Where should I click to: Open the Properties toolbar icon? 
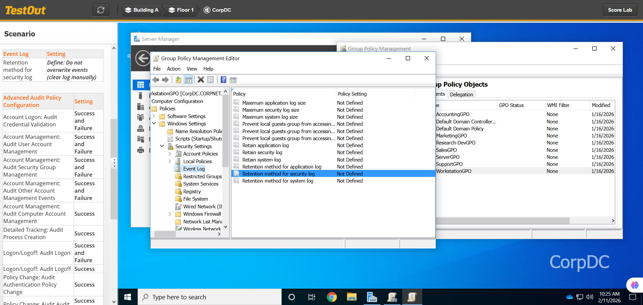pyautogui.click(x=211, y=80)
